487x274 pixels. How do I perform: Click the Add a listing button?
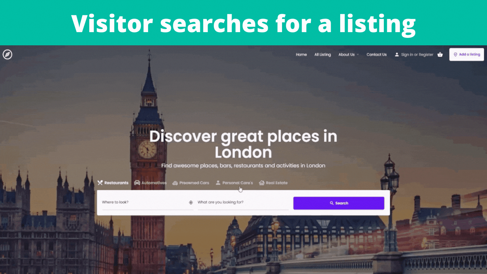click(466, 54)
